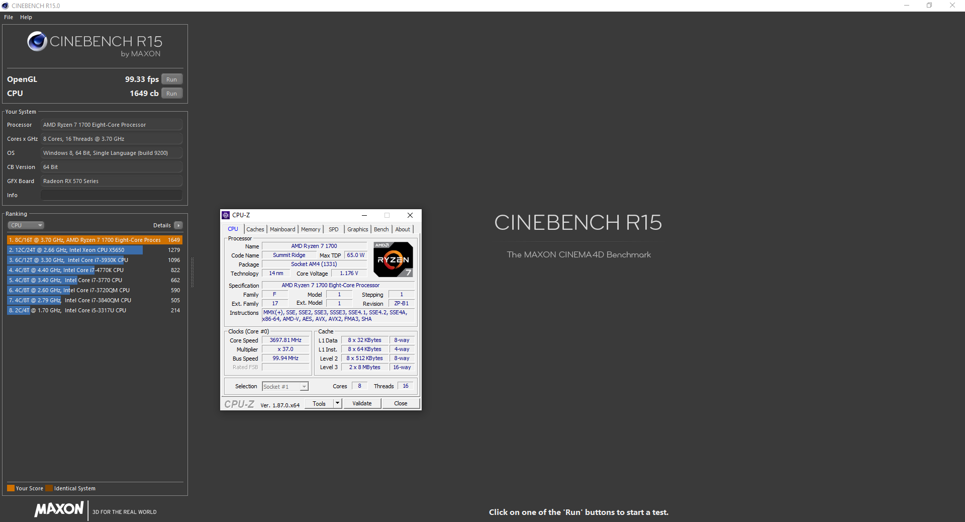Select the Core i7-3840QM ranking row

[x=94, y=300]
